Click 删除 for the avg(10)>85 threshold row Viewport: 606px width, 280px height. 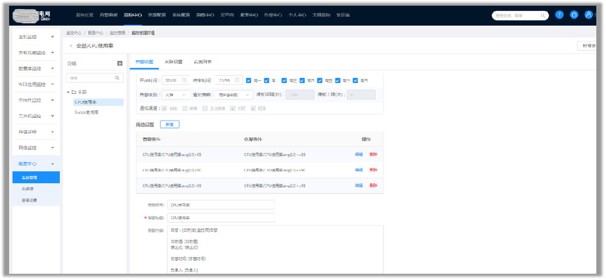pyautogui.click(x=373, y=154)
